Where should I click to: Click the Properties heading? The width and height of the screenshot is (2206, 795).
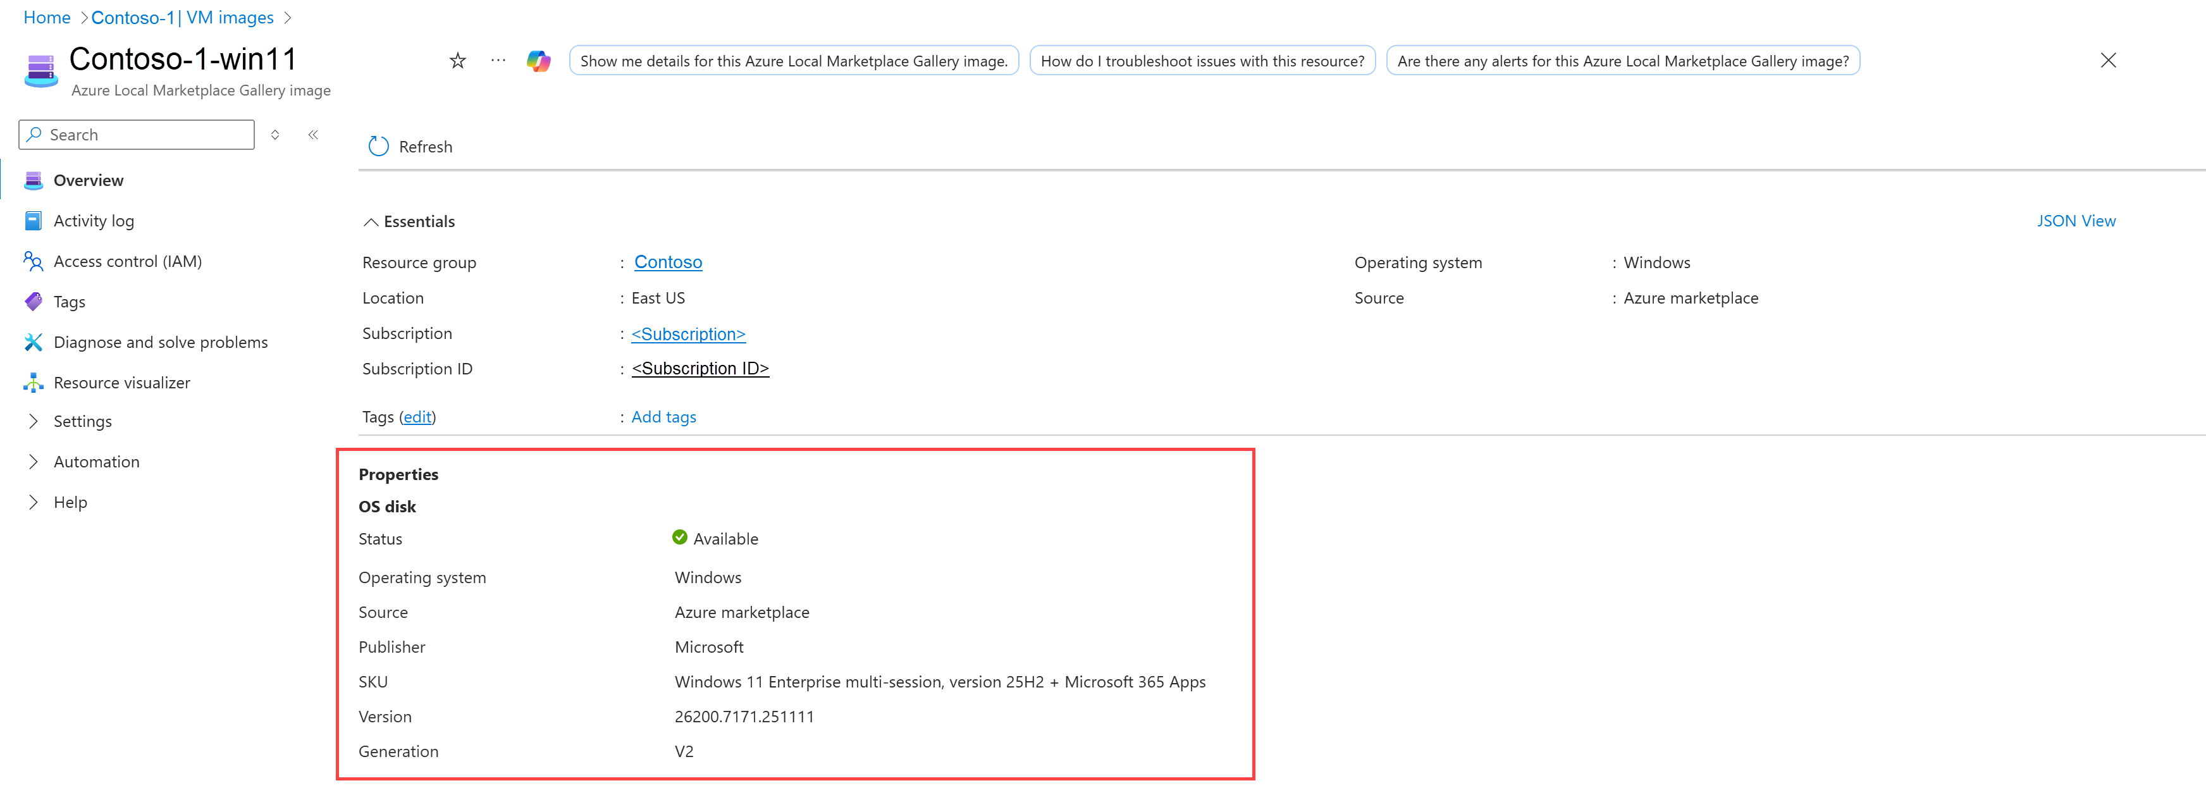pos(398,474)
